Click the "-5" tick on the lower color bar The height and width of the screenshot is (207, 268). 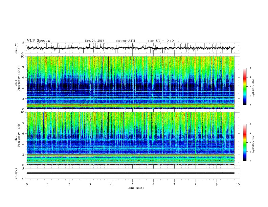tap(249, 142)
